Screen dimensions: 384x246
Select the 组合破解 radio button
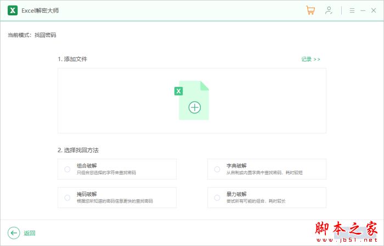click(67, 169)
